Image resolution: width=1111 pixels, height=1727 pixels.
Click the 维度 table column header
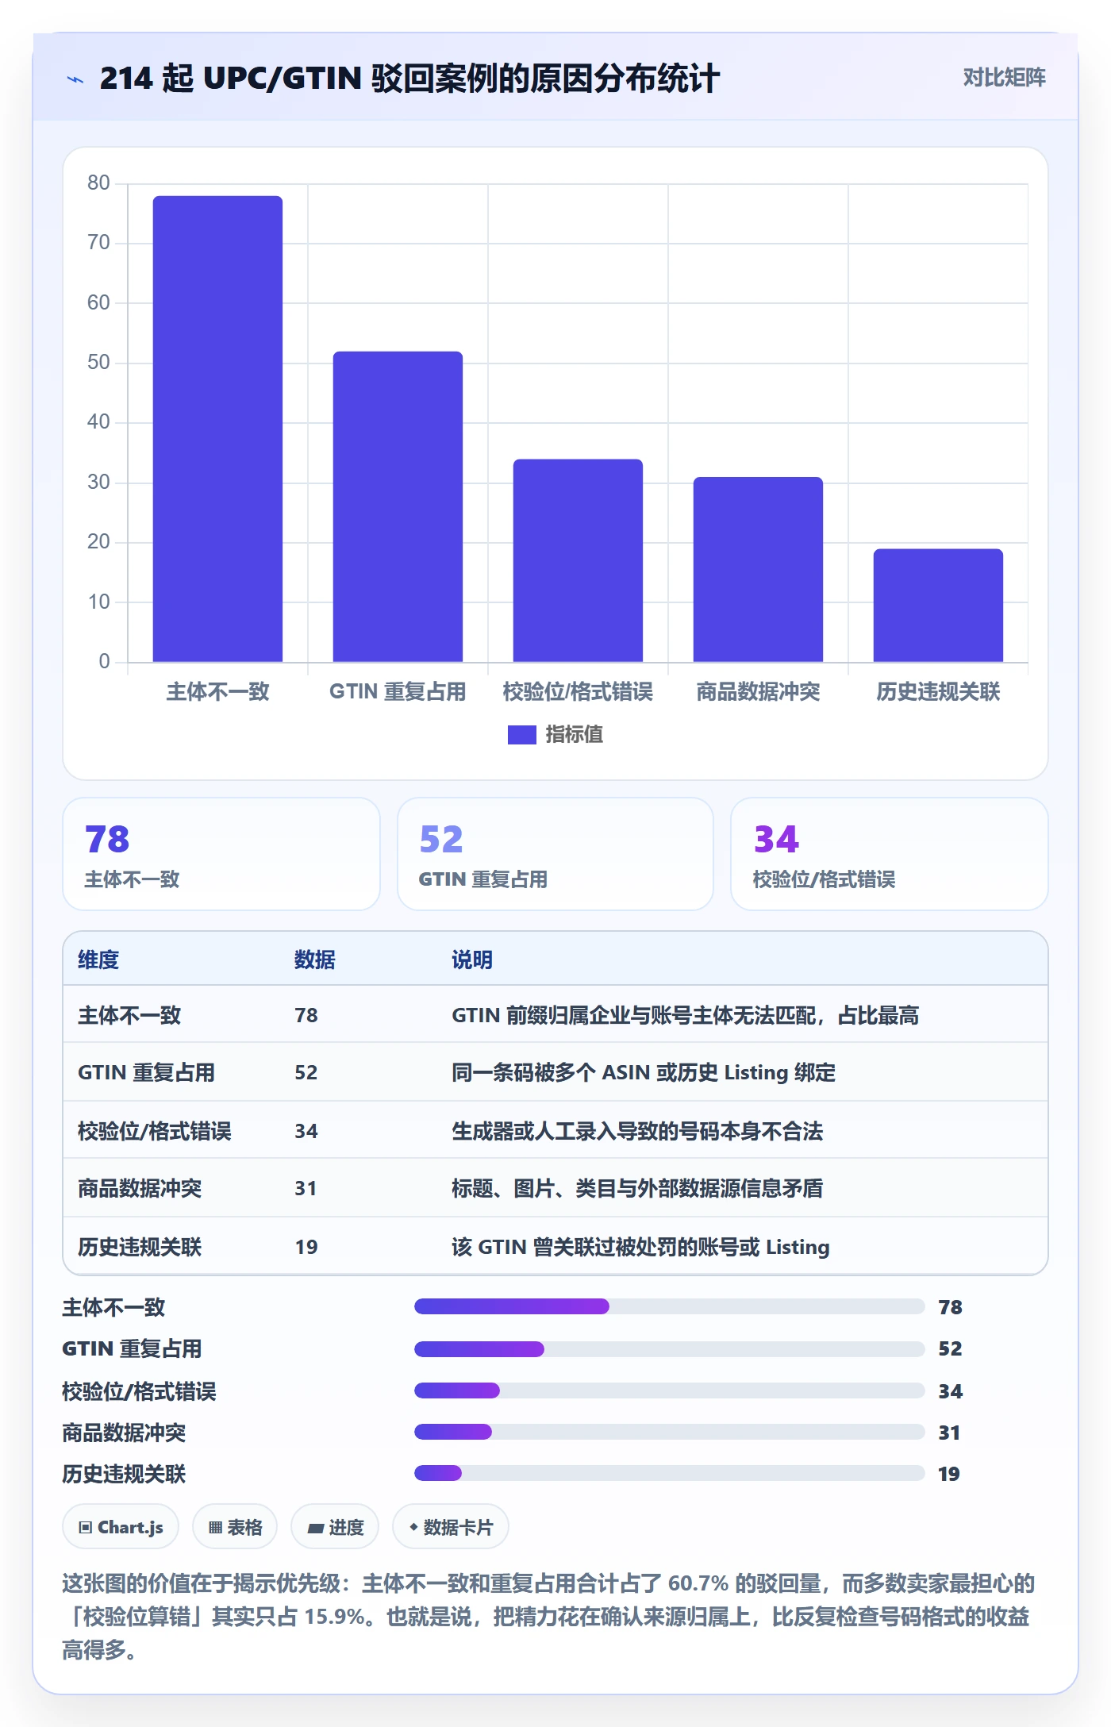[x=98, y=960]
